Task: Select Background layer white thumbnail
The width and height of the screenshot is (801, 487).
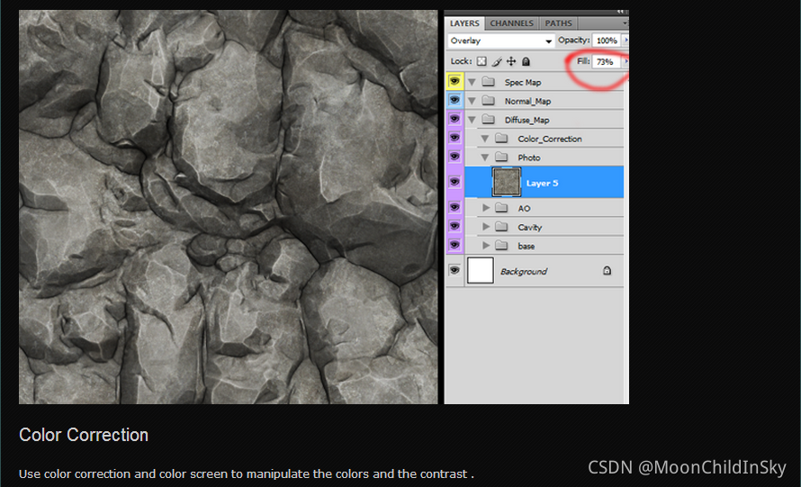Action: pos(481,270)
